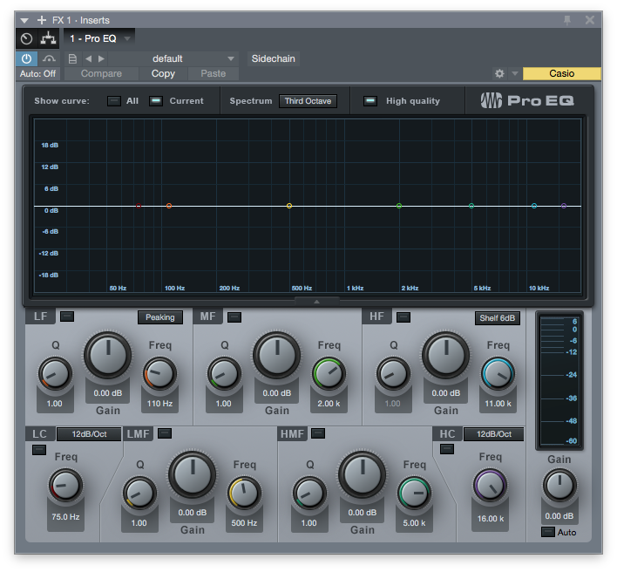Viewport: 617px width, 572px height.
Task: Click the plus icon beside FX 1 Inserts
Action: coord(41,20)
